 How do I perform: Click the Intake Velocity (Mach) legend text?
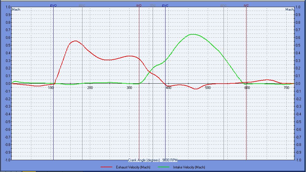189,167
